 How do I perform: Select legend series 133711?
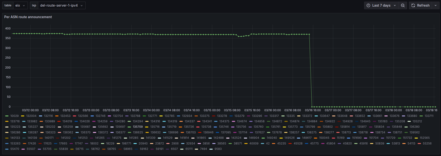click(x=429, y=116)
